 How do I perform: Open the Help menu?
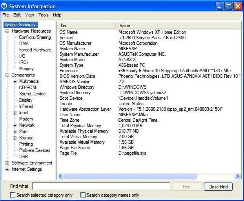(x=57, y=15)
